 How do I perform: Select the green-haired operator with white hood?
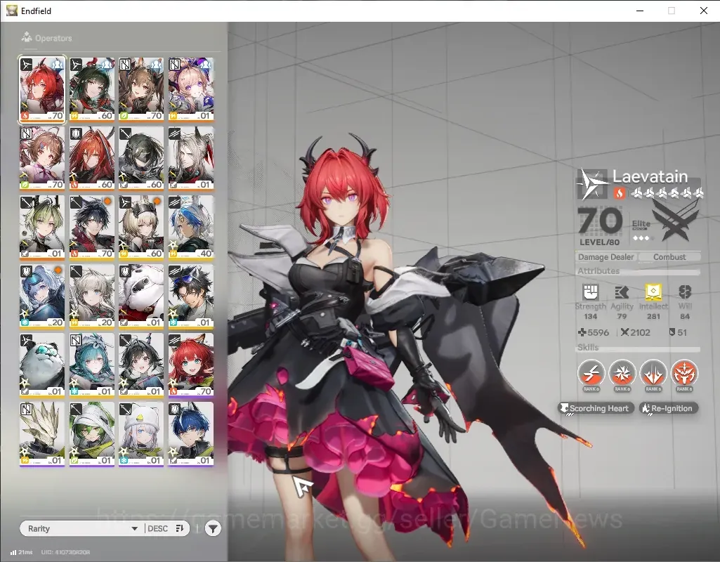(92, 434)
